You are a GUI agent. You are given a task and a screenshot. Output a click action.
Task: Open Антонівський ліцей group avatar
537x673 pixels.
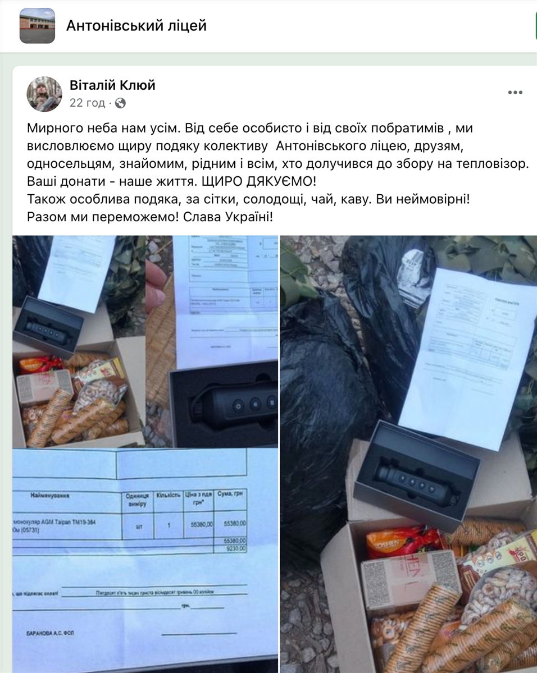(x=38, y=26)
